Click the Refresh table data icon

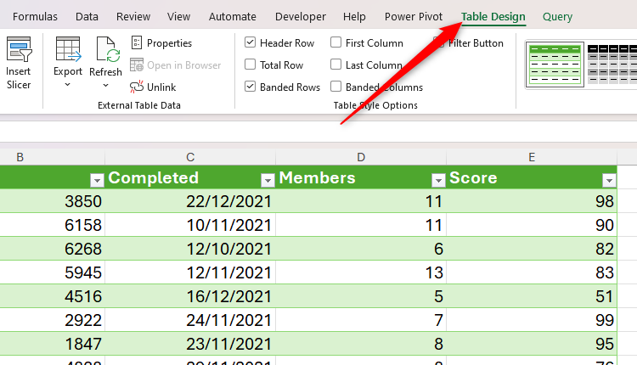tap(107, 51)
